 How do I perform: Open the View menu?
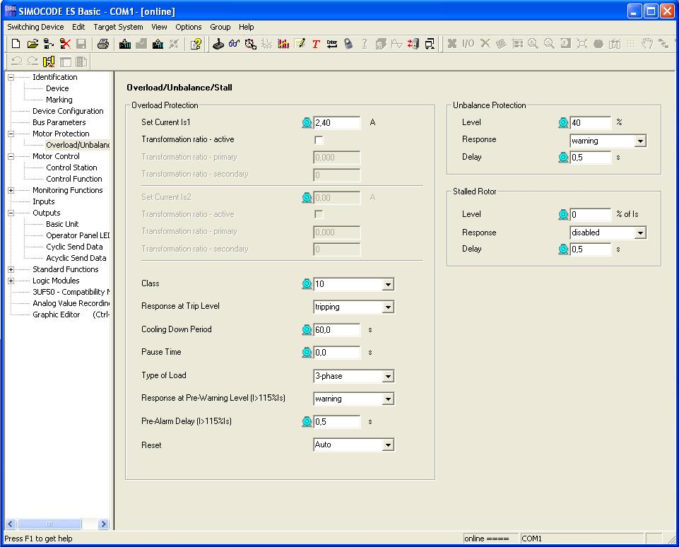(159, 27)
